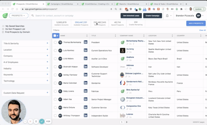Select the Thomas Berkenkamp row checkbox
This screenshot has height=125, width=207.
[55, 42]
